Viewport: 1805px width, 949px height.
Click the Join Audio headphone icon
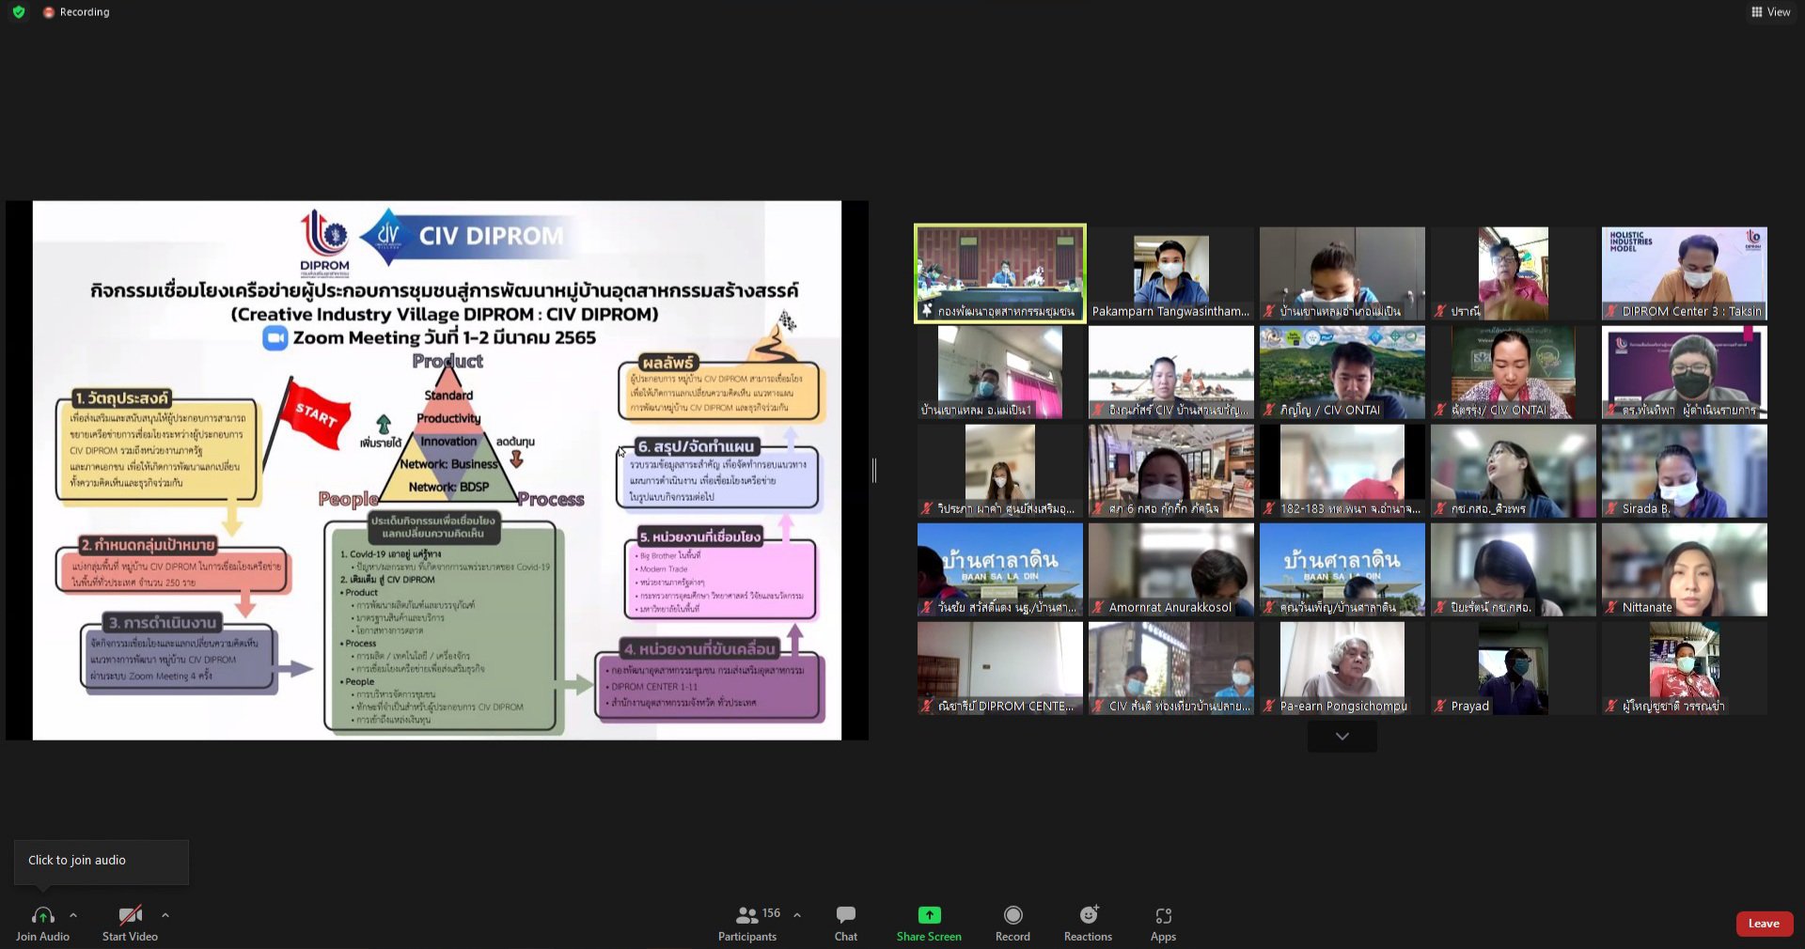pos(42,915)
